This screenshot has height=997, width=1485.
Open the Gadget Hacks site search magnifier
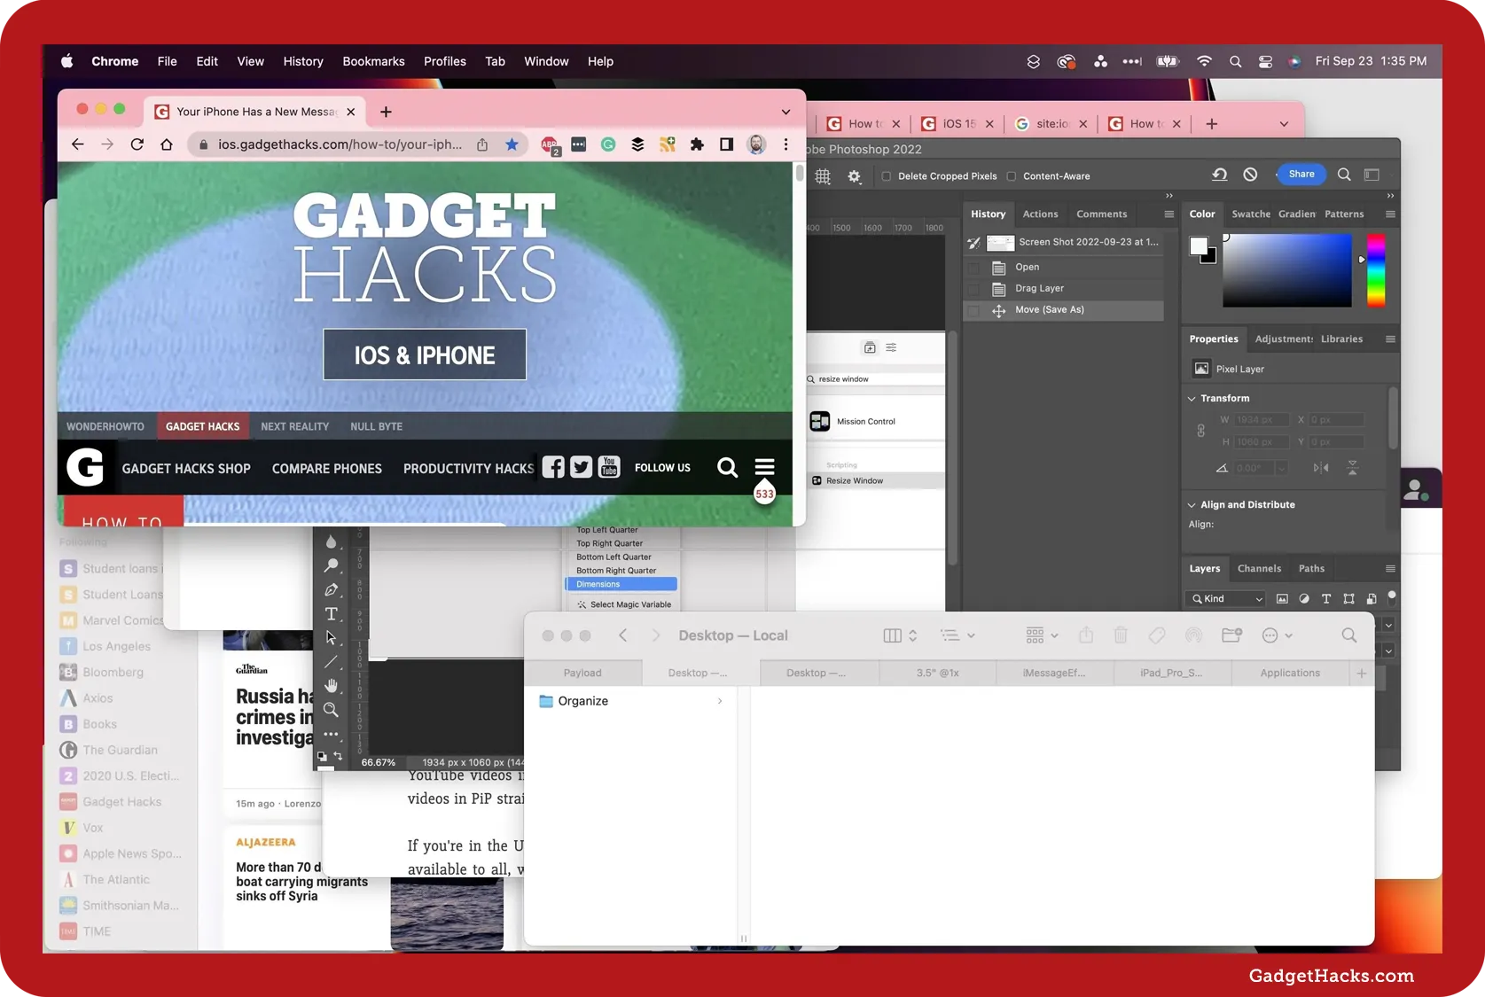(727, 467)
